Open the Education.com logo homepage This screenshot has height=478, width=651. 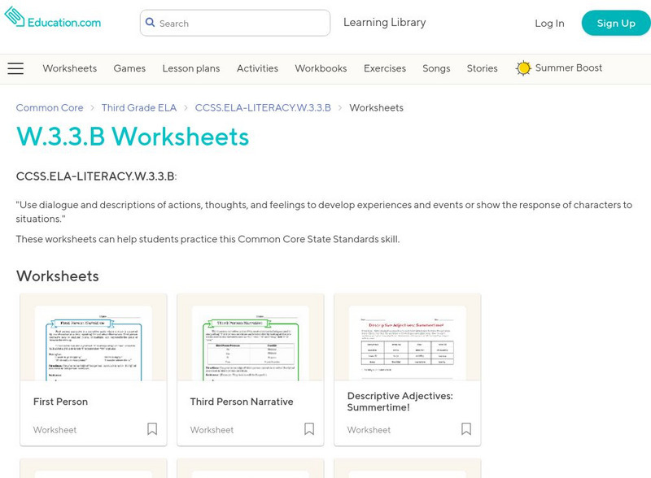[52, 18]
